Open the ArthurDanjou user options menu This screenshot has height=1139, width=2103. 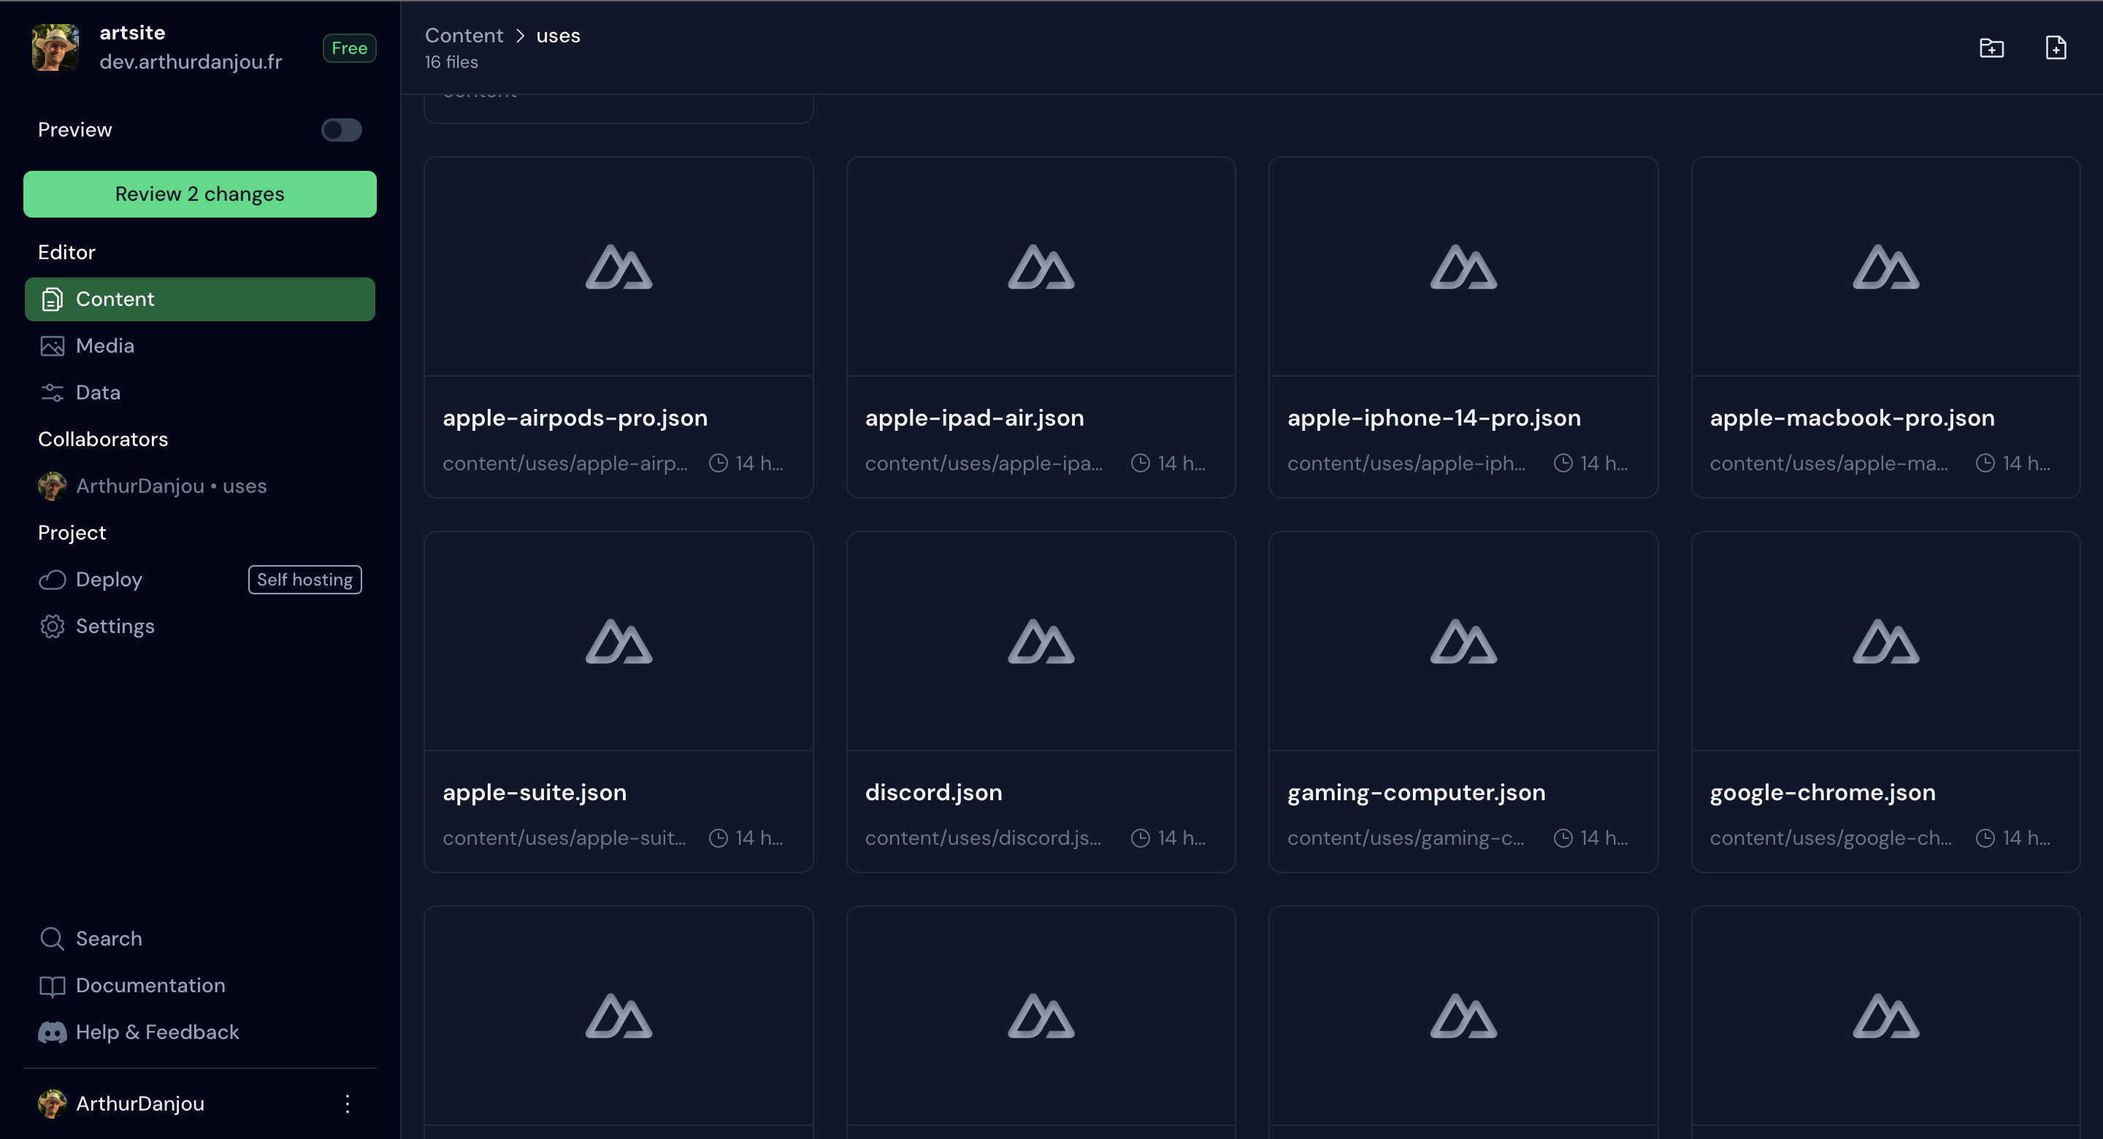(x=347, y=1103)
